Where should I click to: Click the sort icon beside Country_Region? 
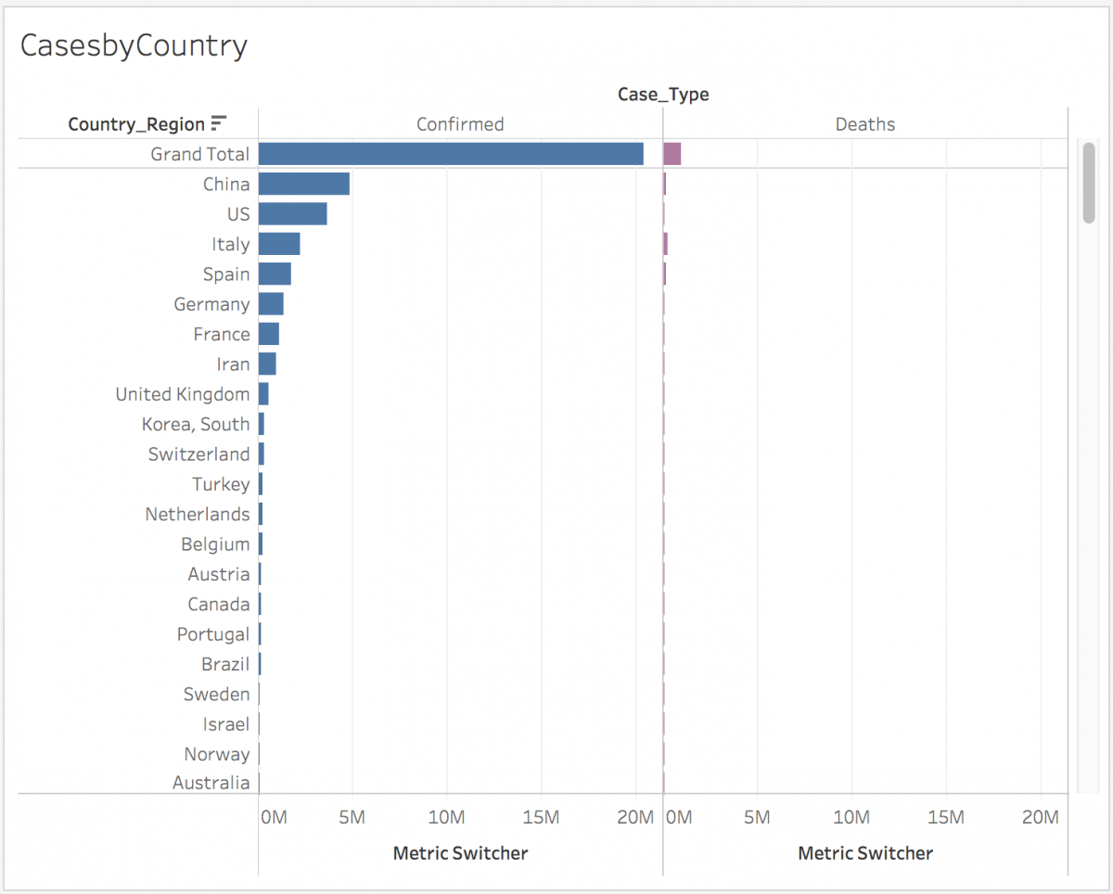coord(220,121)
